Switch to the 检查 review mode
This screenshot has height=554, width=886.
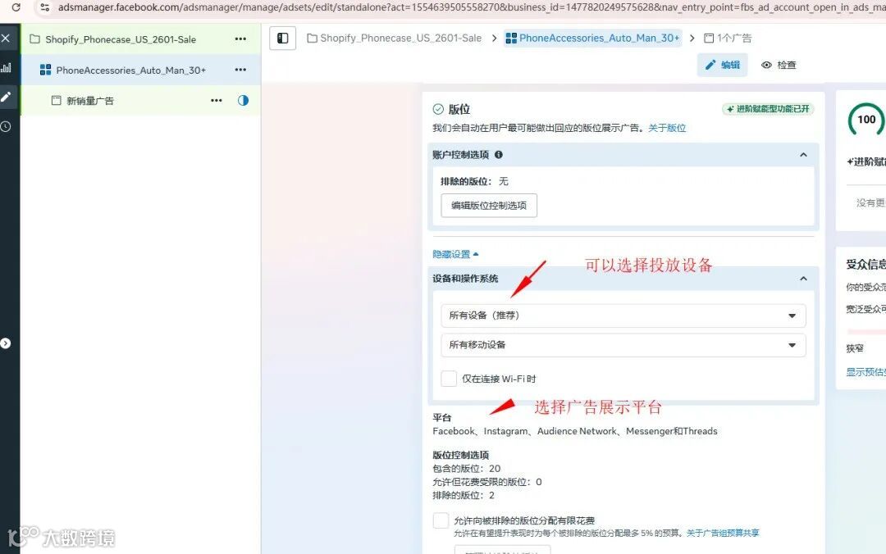click(x=779, y=65)
